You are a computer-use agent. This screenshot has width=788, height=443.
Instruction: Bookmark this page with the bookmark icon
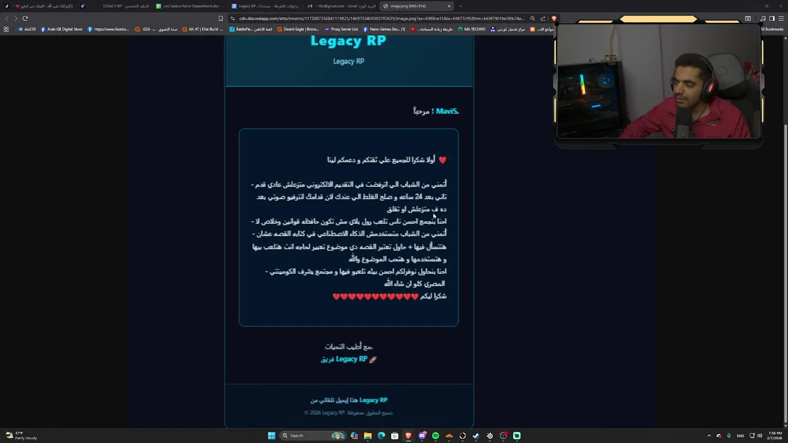point(220,18)
